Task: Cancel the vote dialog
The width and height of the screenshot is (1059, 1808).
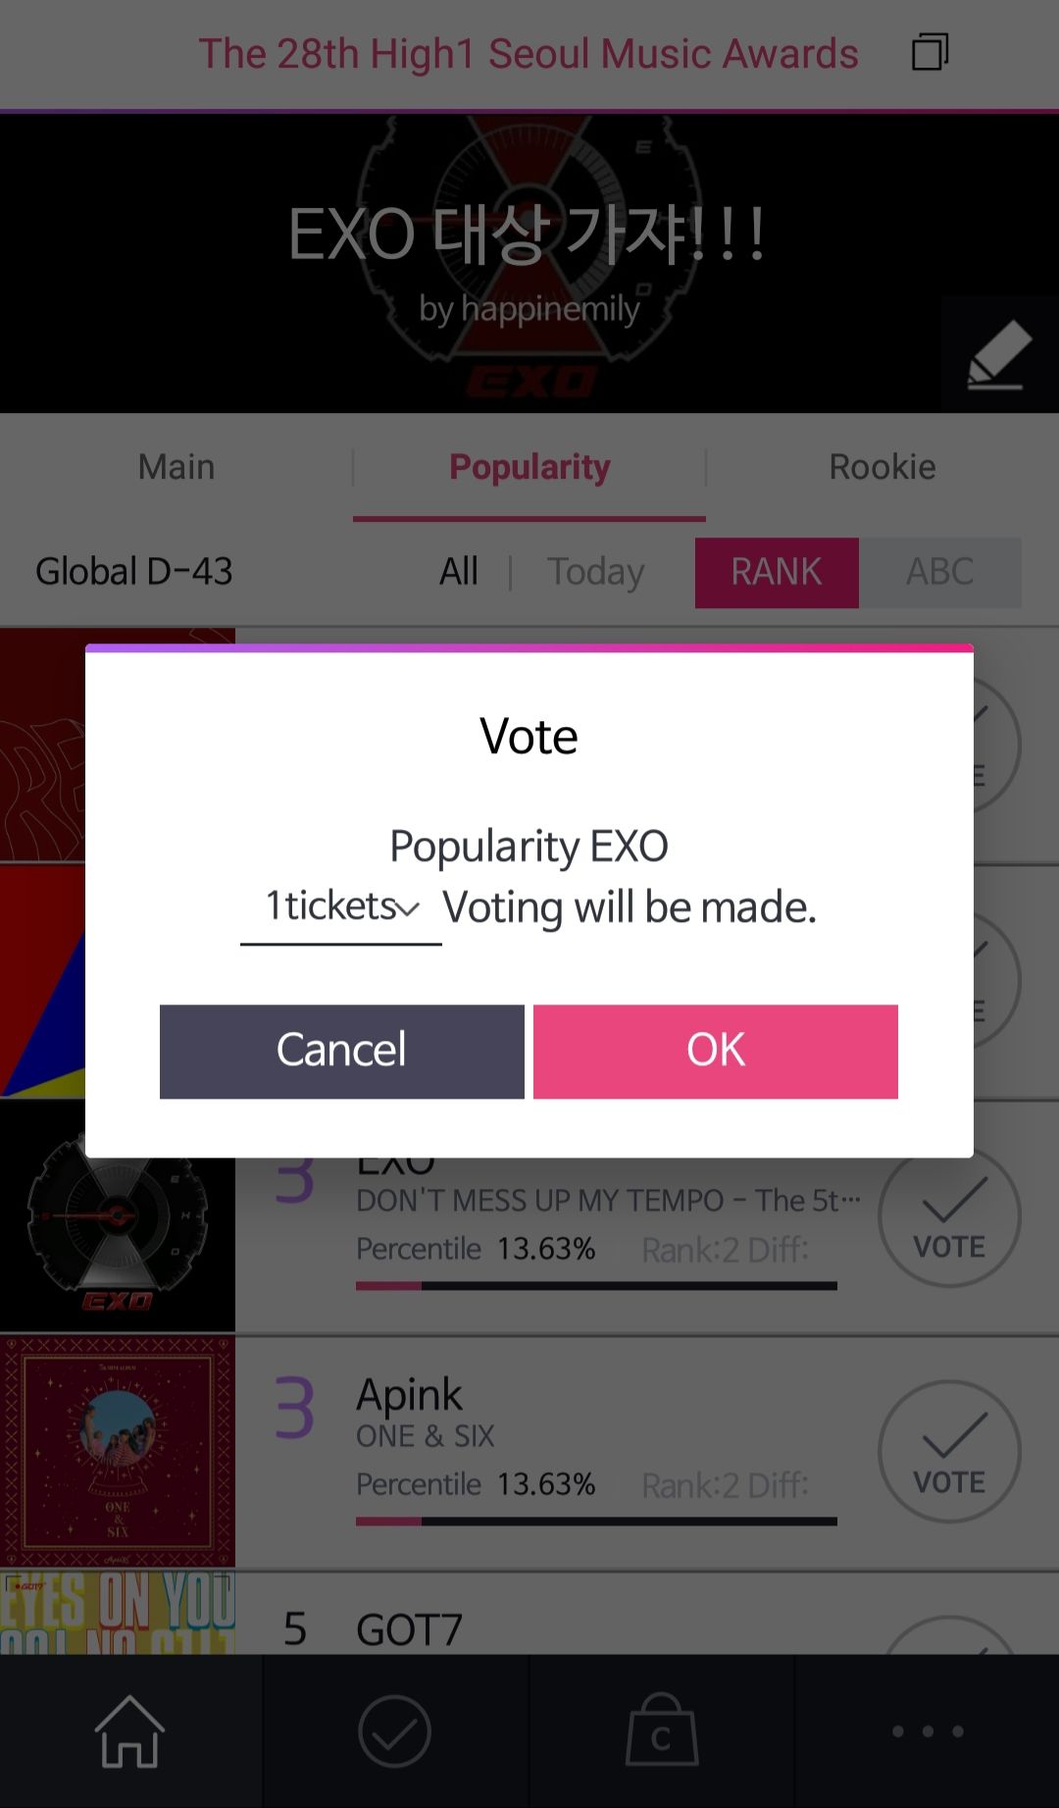Action: click(x=342, y=1051)
